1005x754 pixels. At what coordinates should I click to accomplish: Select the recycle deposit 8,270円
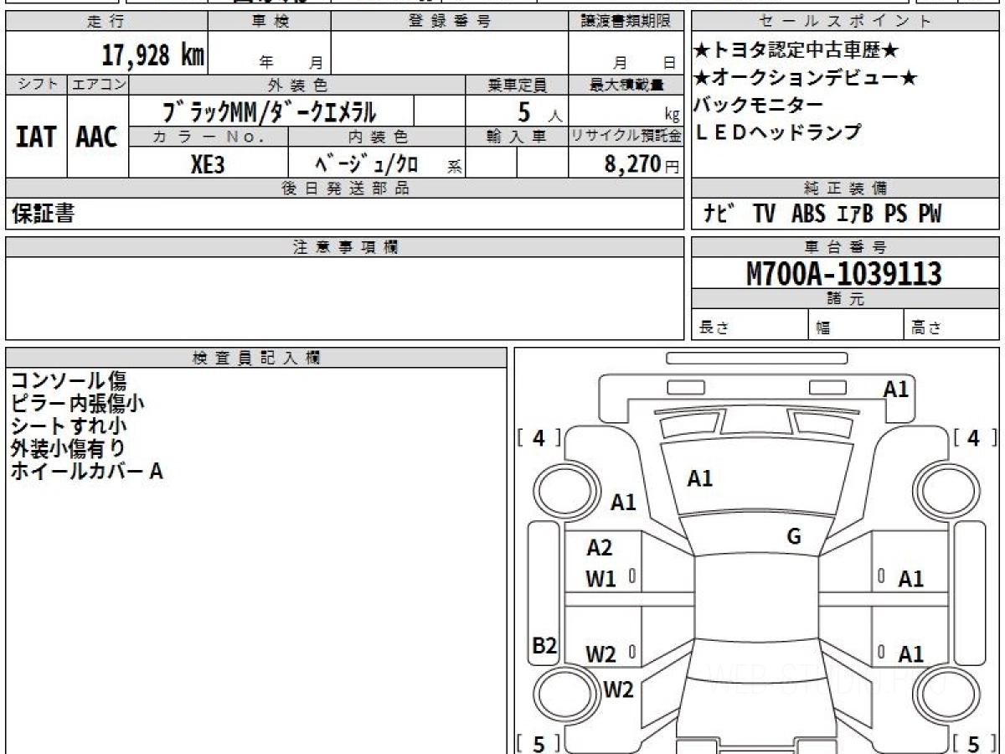[642, 163]
